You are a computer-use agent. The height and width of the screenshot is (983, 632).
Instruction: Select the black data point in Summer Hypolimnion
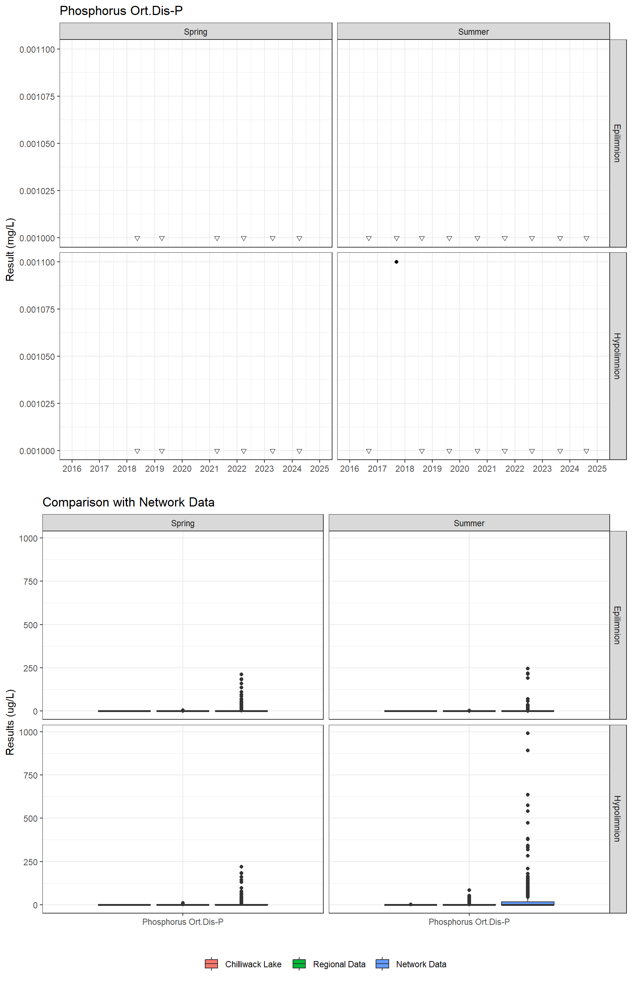point(396,262)
